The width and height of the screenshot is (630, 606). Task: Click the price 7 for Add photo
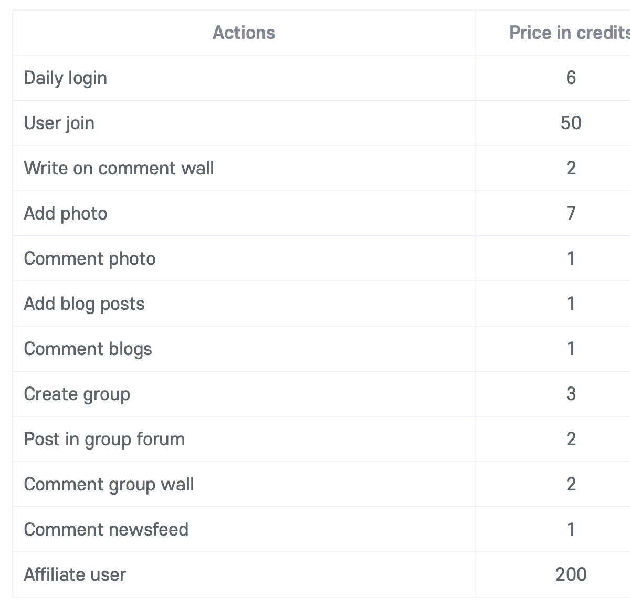[x=571, y=213]
